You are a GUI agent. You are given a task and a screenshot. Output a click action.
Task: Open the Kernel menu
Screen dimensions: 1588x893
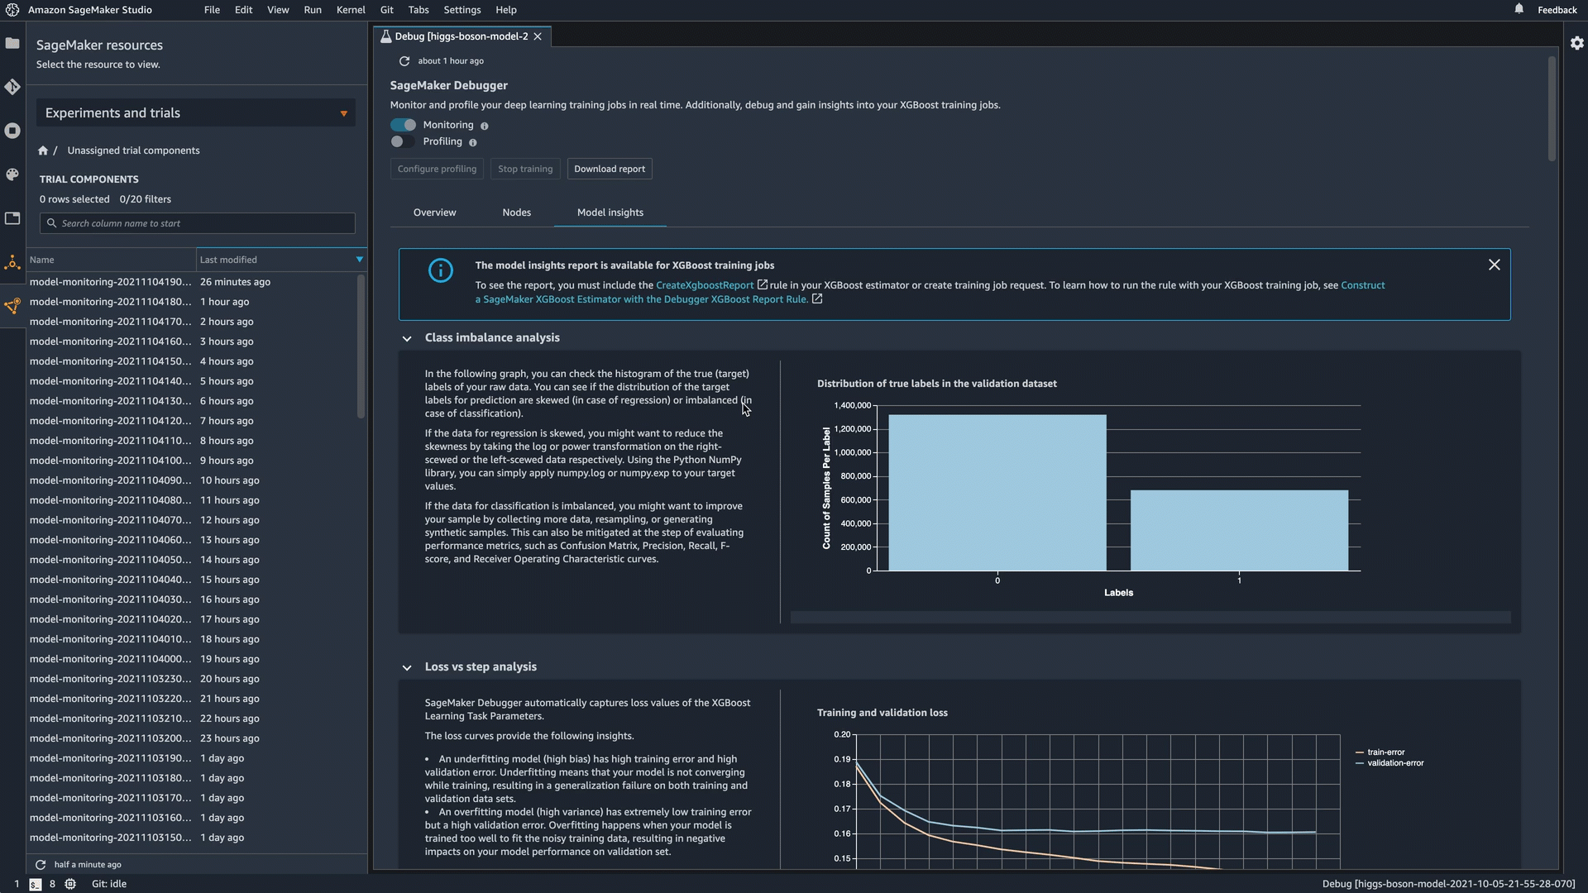350,10
